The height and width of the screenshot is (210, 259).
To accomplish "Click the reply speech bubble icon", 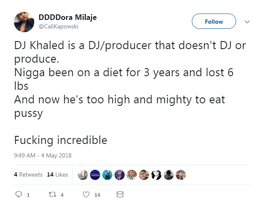I will [18, 195].
